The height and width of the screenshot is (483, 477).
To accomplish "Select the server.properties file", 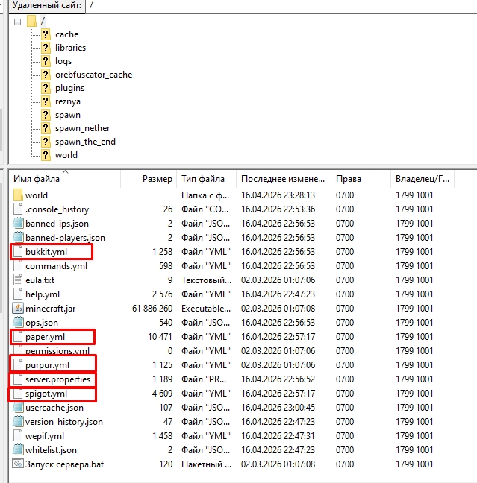I will (x=57, y=379).
